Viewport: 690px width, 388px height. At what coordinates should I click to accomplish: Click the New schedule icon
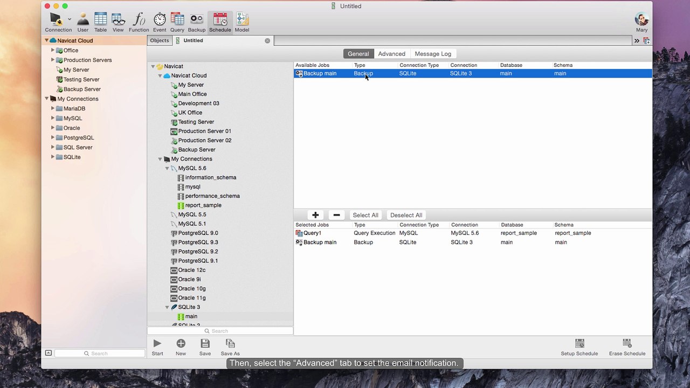click(x=181, y=343)
